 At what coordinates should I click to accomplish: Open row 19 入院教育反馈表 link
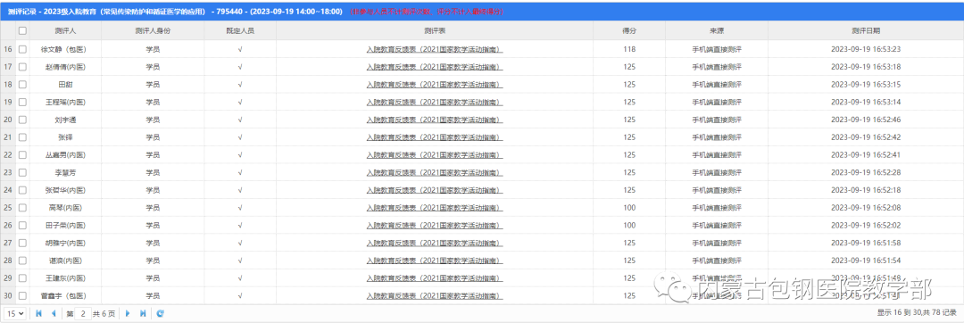pos(435,102)
